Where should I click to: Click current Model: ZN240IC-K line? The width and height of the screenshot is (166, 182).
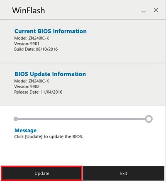(x=32, y=38)
